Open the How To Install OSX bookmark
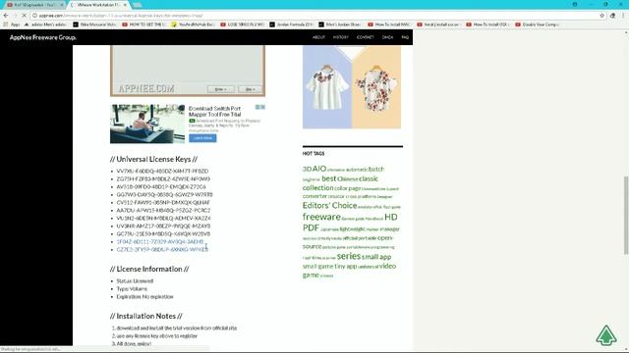629x353 pixels. point(487,25)
